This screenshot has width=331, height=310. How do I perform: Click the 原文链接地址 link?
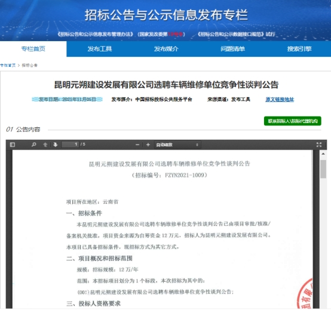(x=280, y=99)
